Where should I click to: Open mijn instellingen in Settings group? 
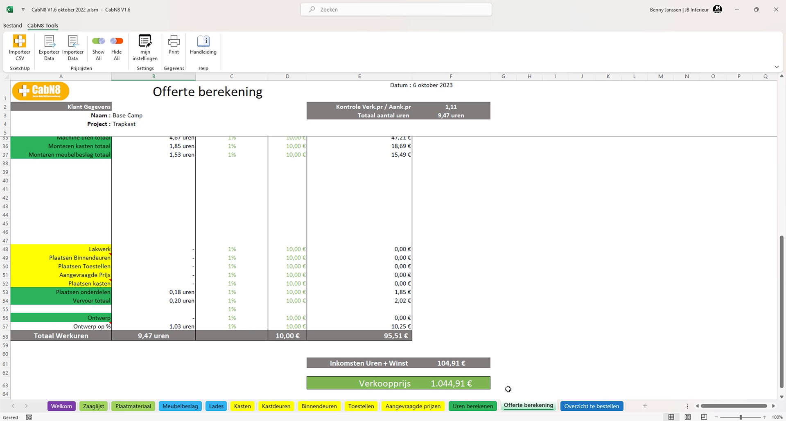(x=145, y=47)
